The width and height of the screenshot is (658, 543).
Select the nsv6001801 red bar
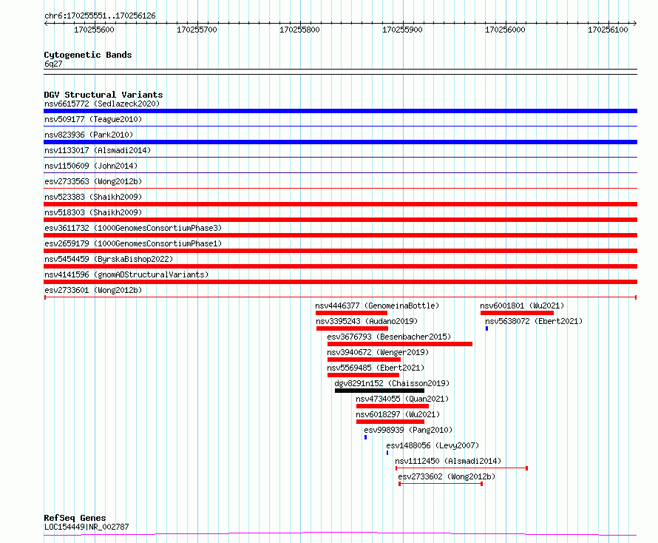click(517, 313)
